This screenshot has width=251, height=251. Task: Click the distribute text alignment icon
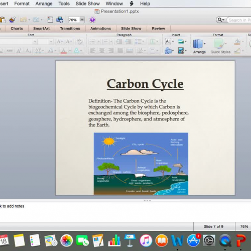(129, 51)
